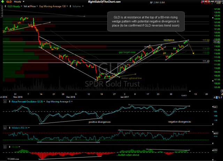
Task: Open the 13-33 indicator dropdown
Action: click(x=19, y=147)
